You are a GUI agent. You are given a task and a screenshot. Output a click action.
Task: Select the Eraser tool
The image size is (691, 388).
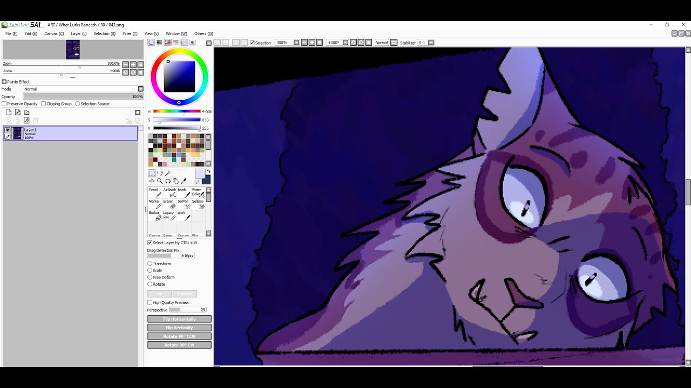tap(170, 204)
